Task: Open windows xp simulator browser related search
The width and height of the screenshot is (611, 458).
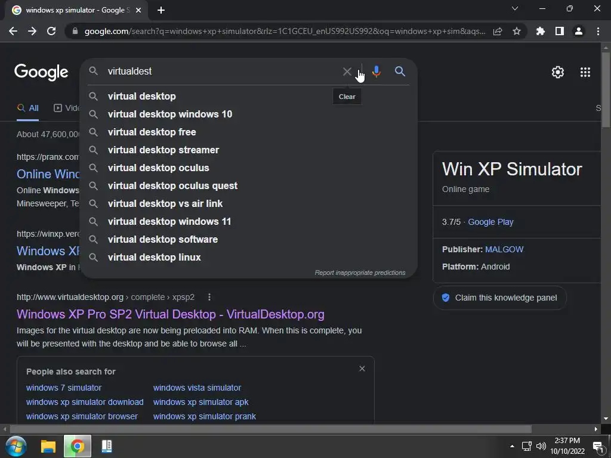Action: click(x=82, y=416)
